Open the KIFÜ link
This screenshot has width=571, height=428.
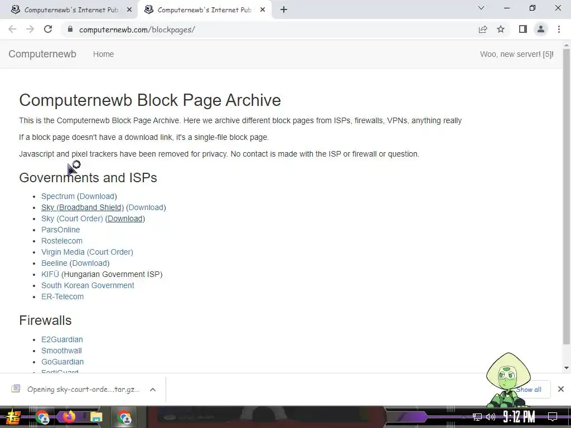coord(50,274)
